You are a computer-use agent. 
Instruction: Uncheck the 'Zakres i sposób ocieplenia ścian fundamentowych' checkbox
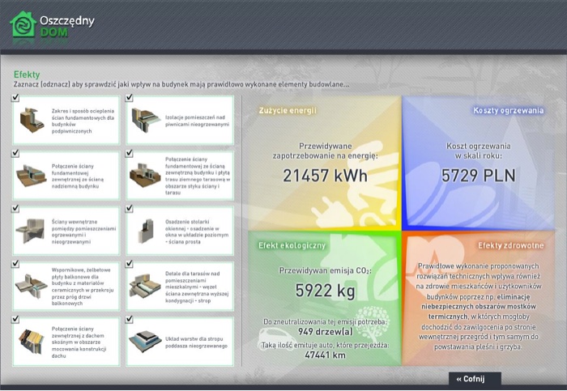(x=15, y=98)
